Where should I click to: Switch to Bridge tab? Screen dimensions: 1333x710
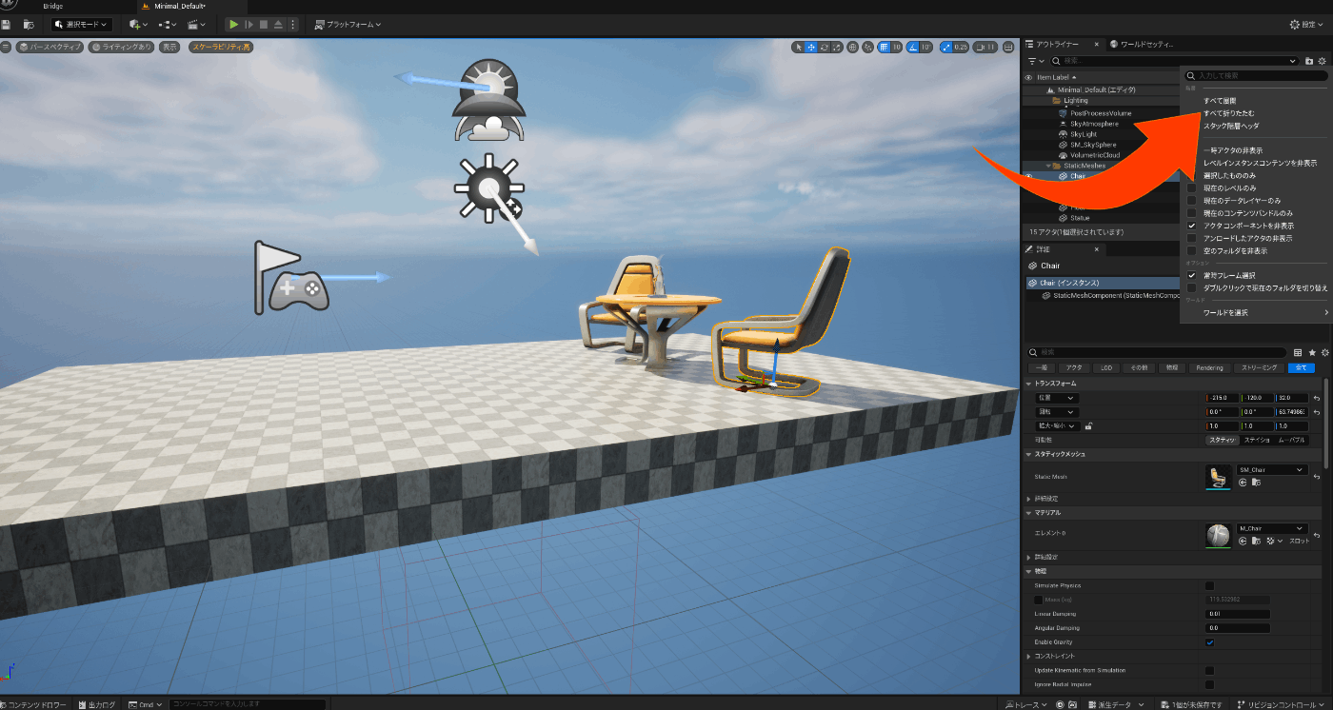coord(53,6)
